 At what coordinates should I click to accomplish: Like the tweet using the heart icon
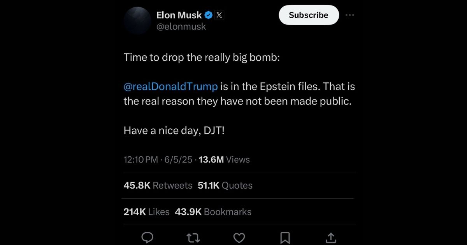239,238
